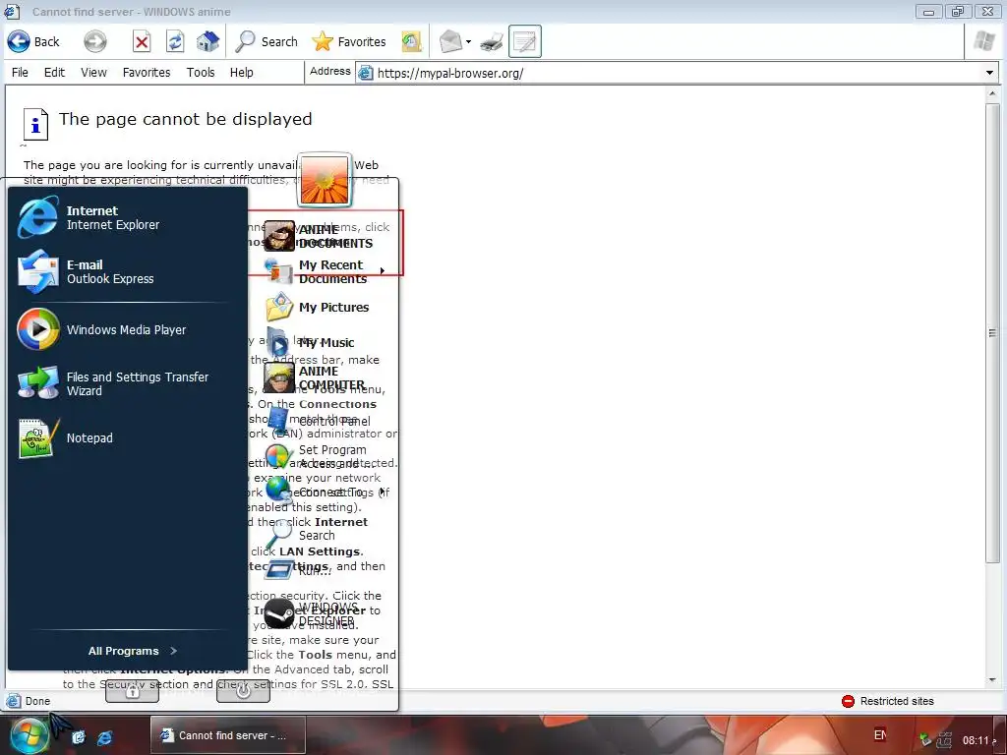This screenshot has width=1007, height=755.
Task: Click the Back navigation button
Action: tap(33, 41)
